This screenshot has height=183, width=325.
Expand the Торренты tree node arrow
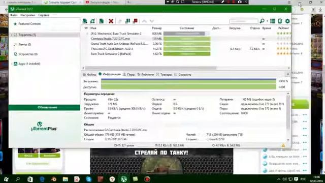pos(12,35)
